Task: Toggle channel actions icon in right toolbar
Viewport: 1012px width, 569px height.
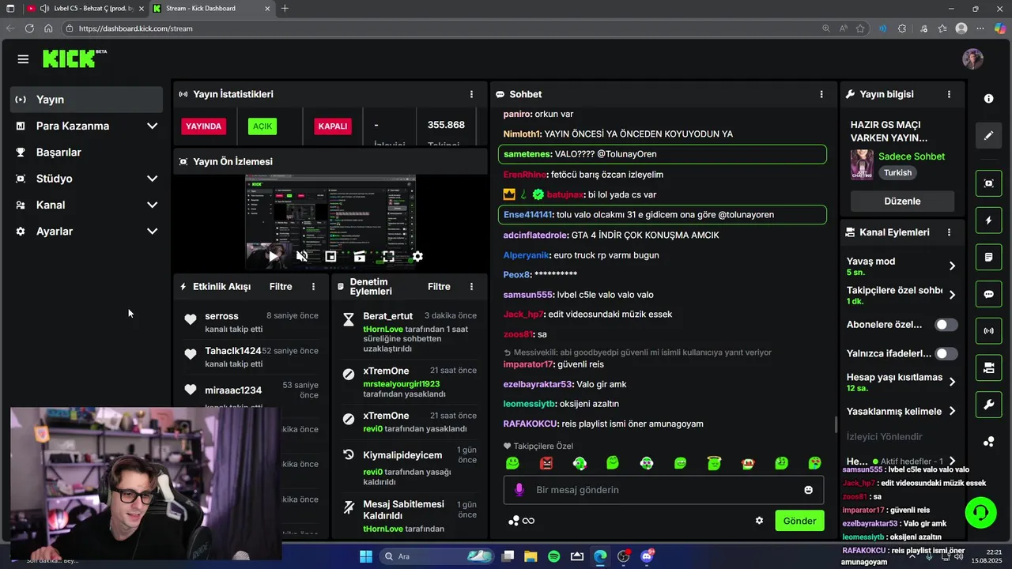Action: [x=989, y=368]
